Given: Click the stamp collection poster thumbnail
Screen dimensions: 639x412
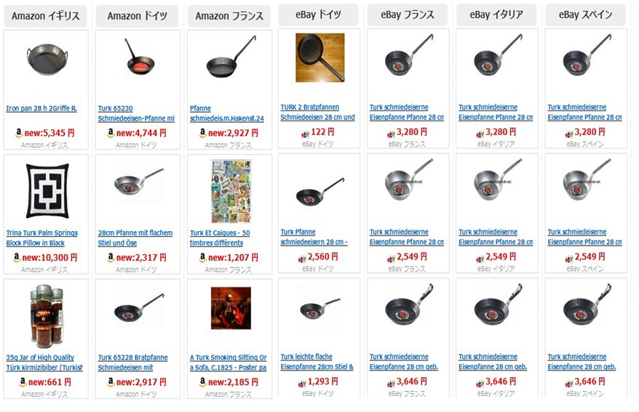Looking at the screenshot, I should pyautogui.click(x=231, y=191).
